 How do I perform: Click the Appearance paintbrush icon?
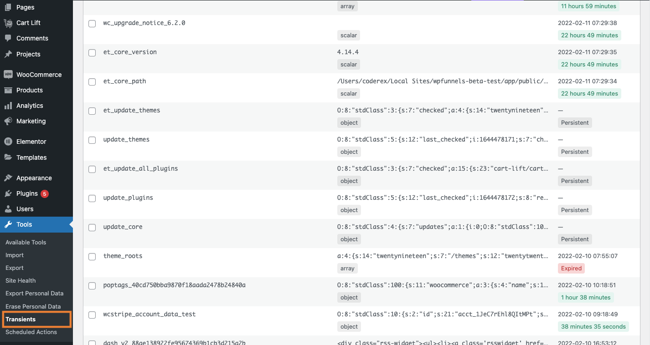[x=8, y=178]
